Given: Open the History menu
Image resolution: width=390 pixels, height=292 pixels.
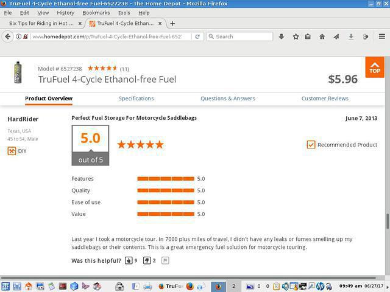Looking at the screenshot, I should click(65, 13).
